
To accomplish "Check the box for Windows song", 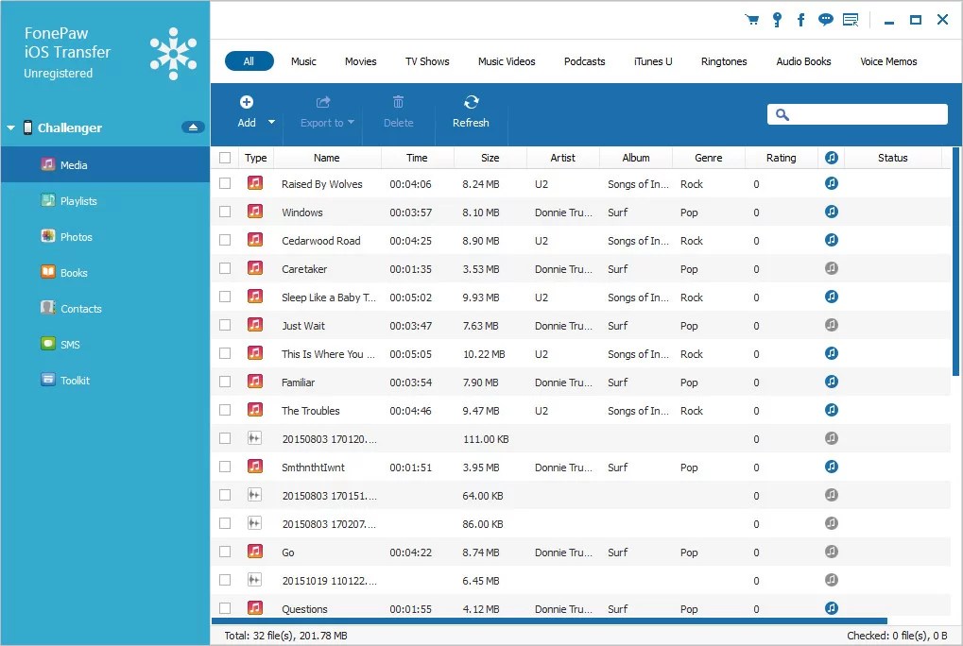I will 225,212.
